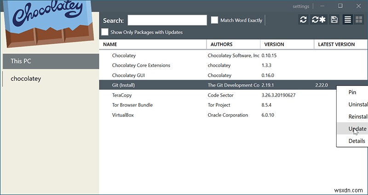Sort by the LATEST VERSION column header
Screen dimensions: 368x195
[x=341, y=44]
